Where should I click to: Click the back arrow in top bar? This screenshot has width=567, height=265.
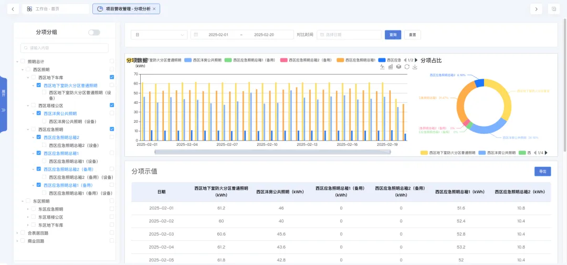13,9
